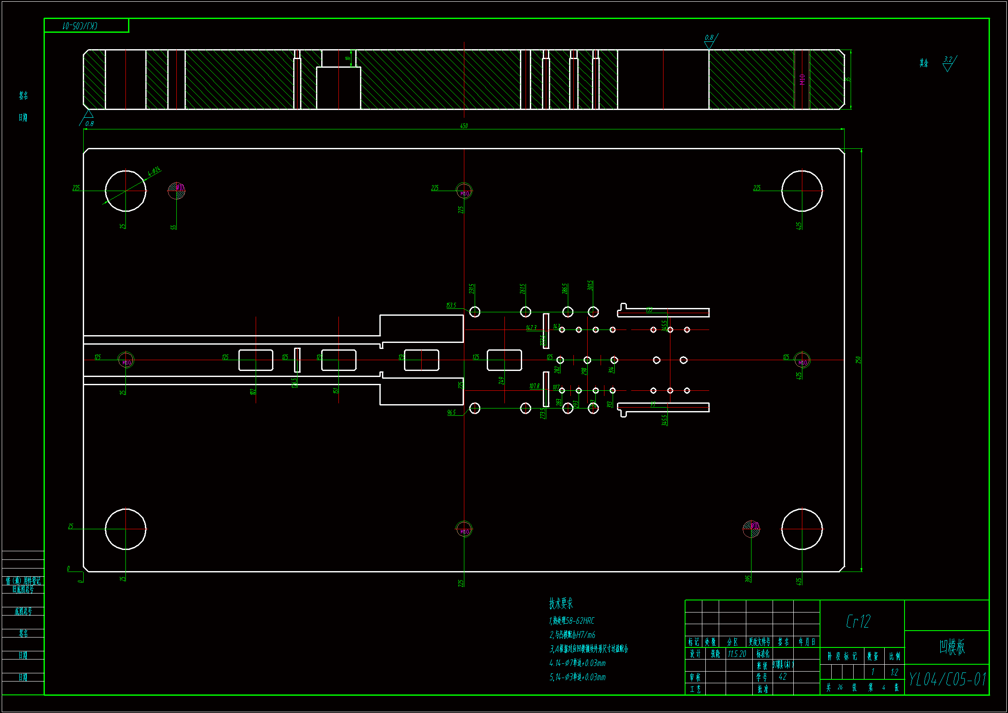Screen dimensions: 1008x713
Task: Select the heat treatment note 58-62HRC
Action: [x=572, y=621]
